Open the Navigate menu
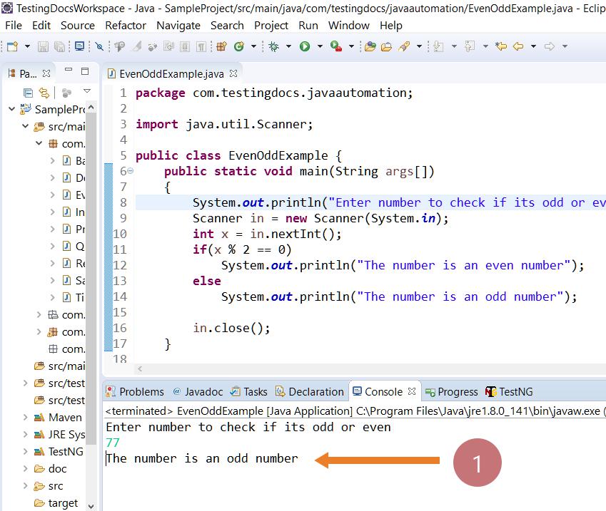This screenshot has width=606, height=511. (178, 26)
